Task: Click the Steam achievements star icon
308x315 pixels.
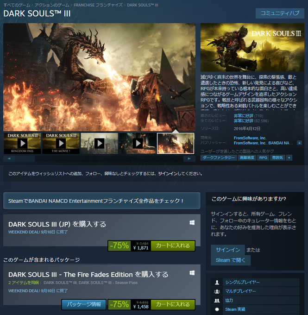Action: [x=217, y=309]
